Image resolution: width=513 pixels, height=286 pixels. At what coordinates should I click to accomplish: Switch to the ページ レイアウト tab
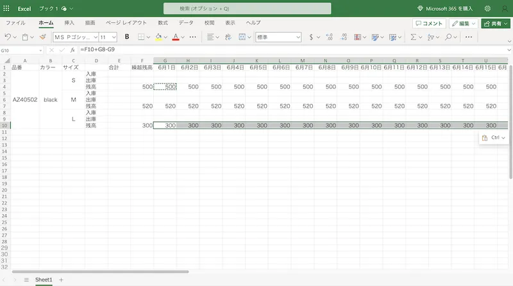[x=126, y=23]
